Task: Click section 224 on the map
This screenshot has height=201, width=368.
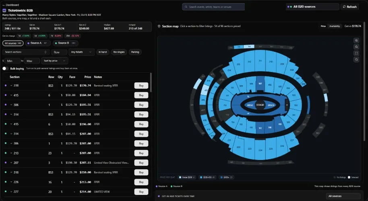Action: click(260, 150)
